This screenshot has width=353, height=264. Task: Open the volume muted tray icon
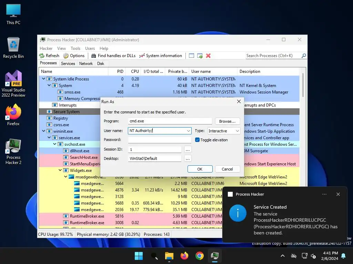[313, 256]
